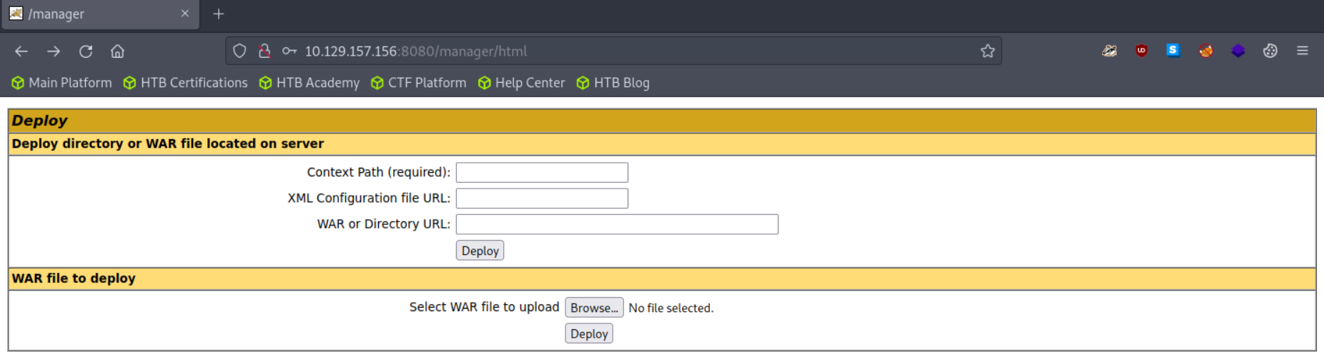Open the browser home page
The image size is (1324, 362).
[117, 51]
